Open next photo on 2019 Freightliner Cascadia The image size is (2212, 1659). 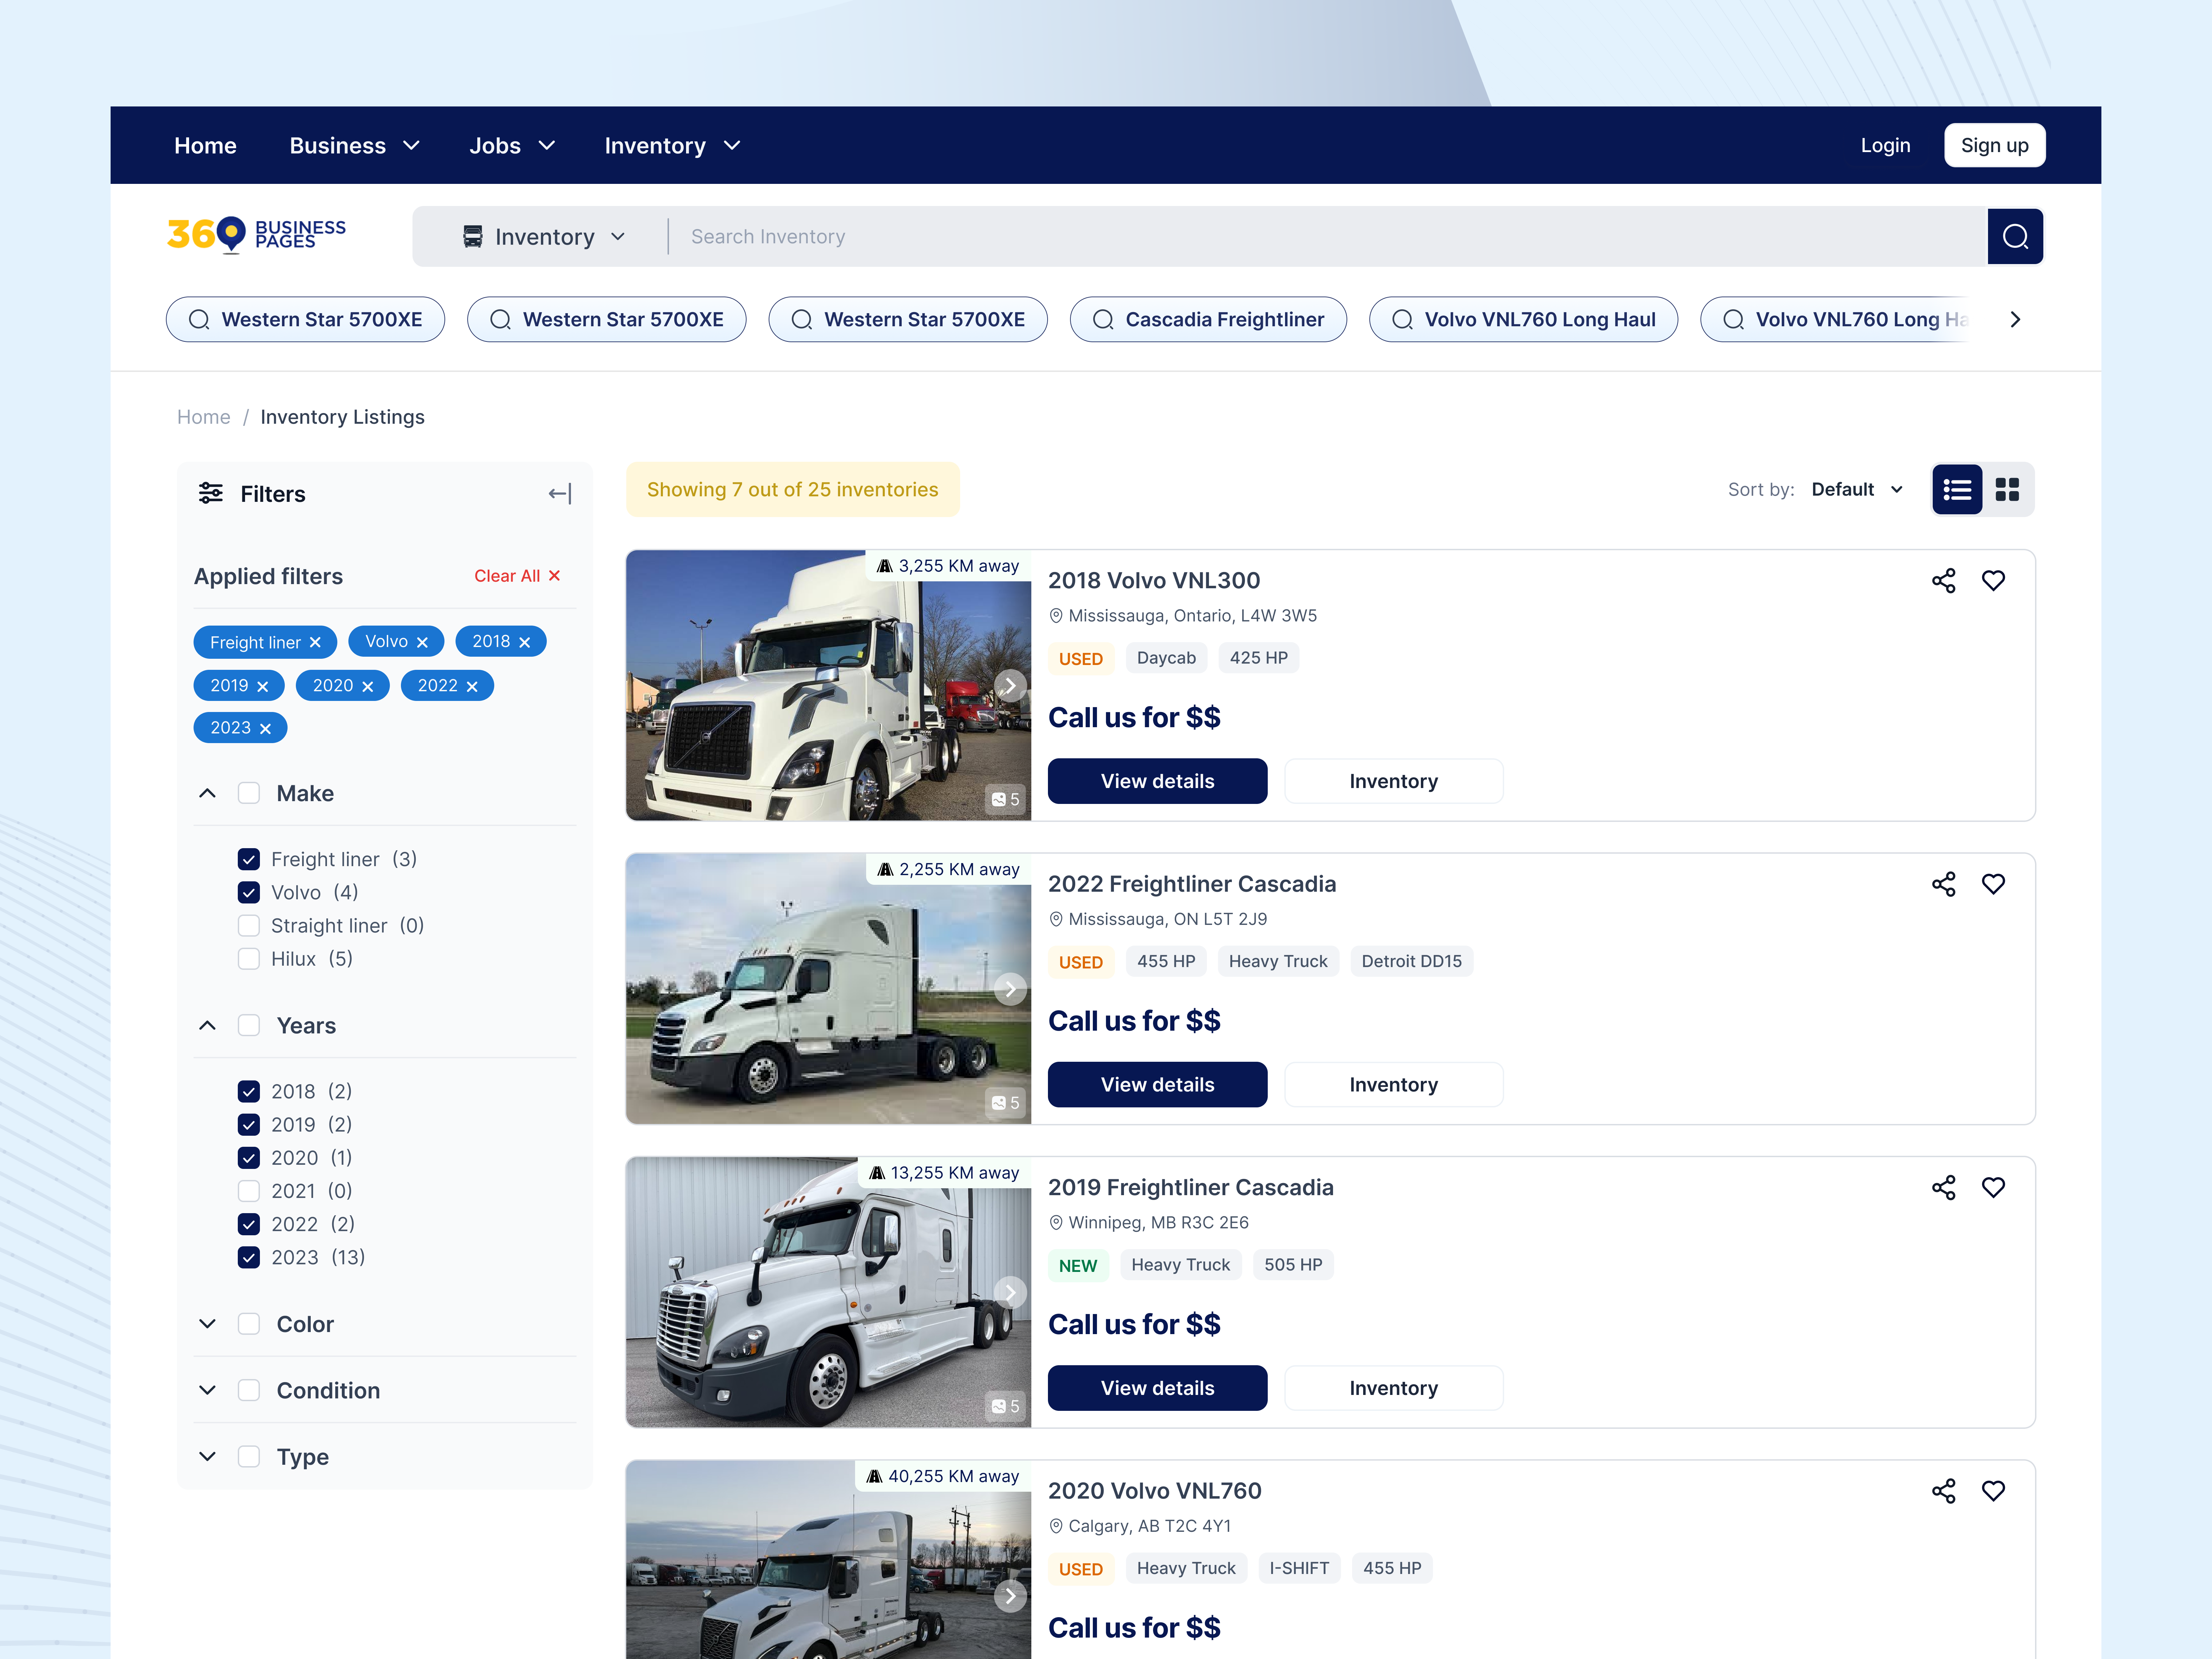click(1010, 1292)
